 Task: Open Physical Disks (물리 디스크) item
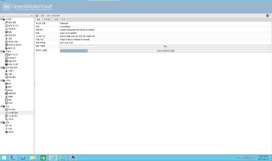[x=11, y=55]
